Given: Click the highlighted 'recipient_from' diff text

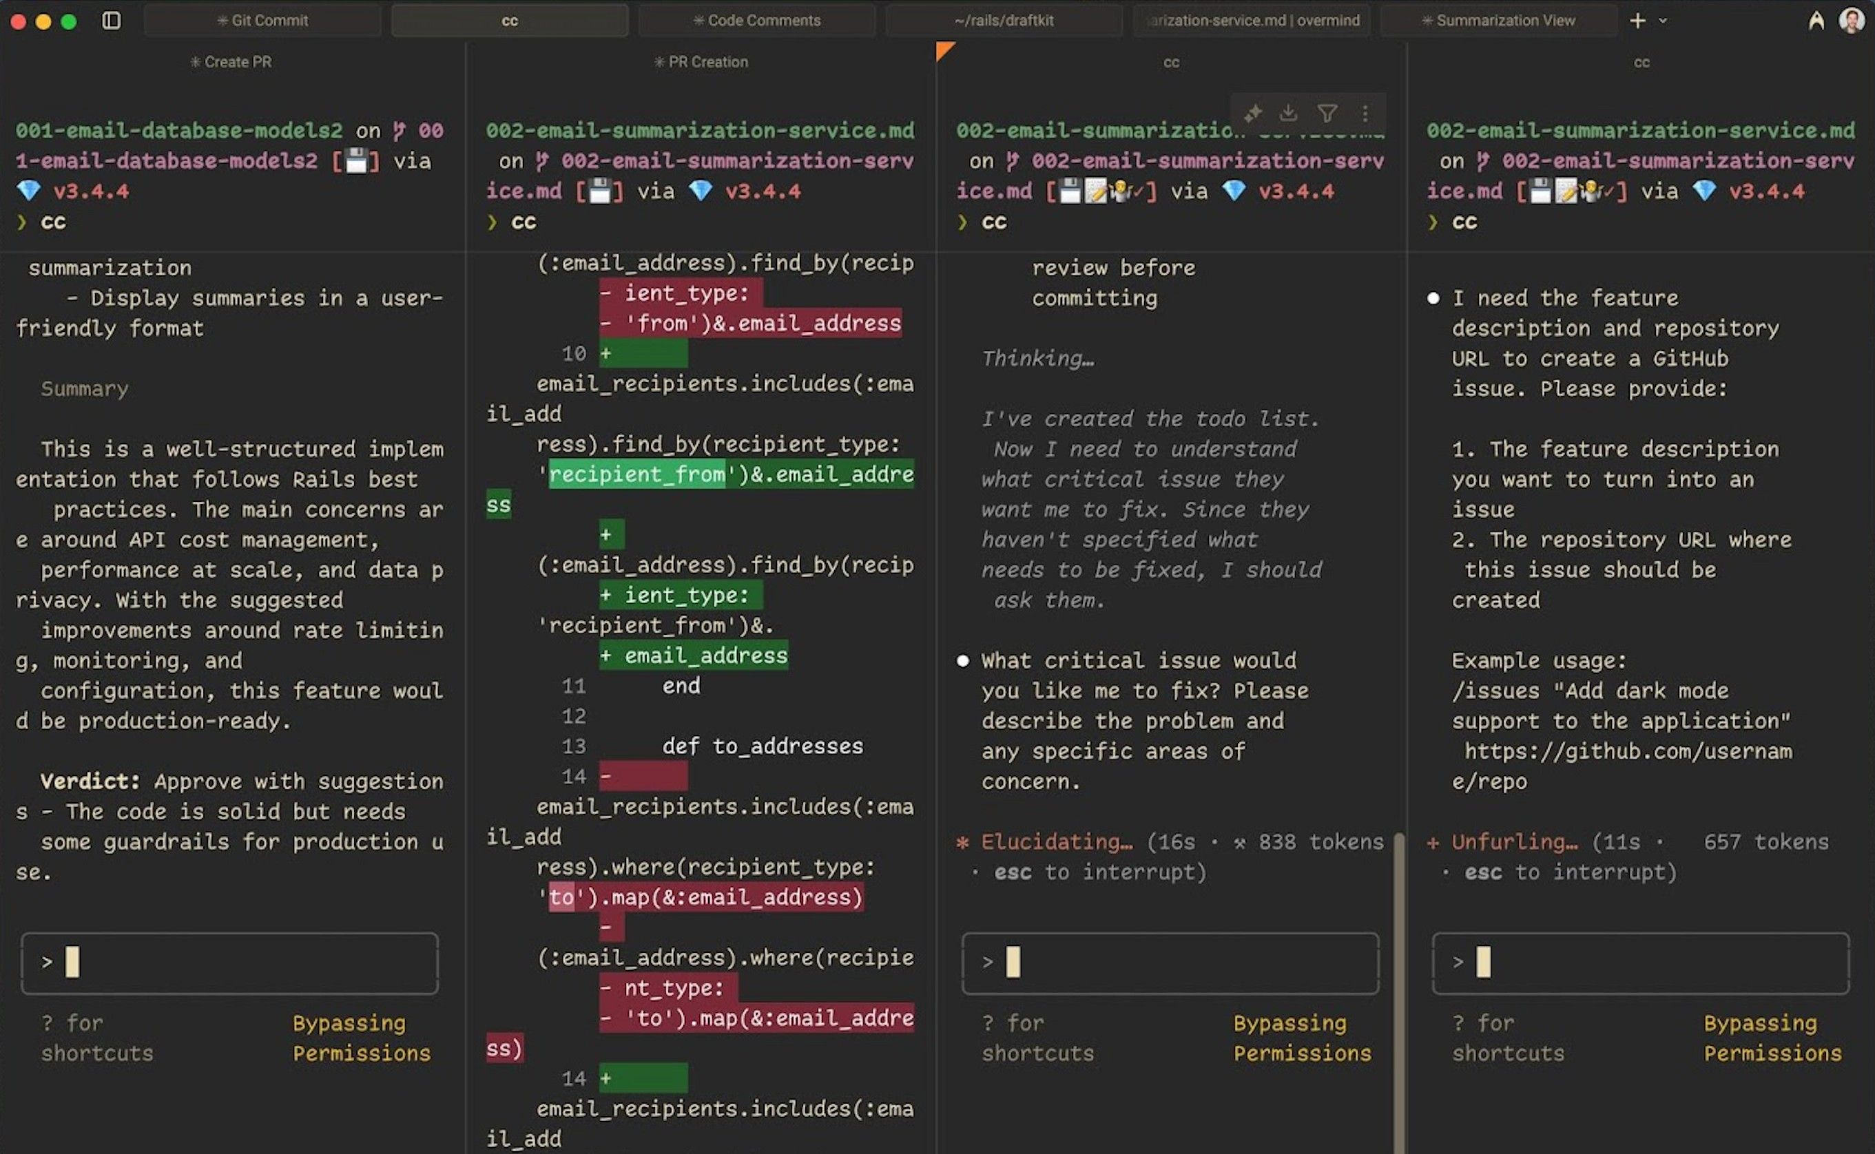Looking at the screenshot, I should [x=636, y=474].
